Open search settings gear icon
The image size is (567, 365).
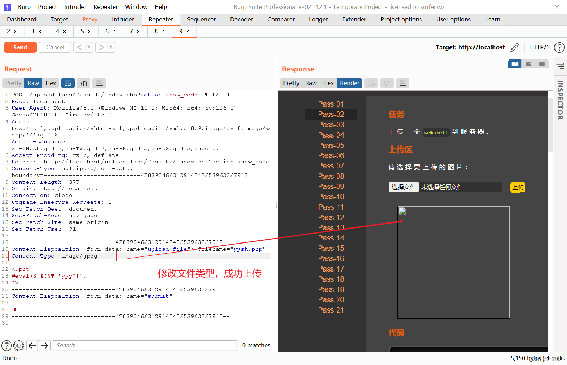(19, 345)
